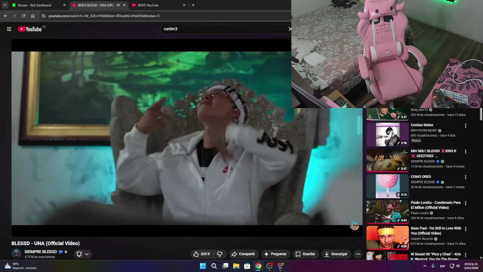Open options for W Sound 08 video
This screenshot has height=272, width=483.
click(x=465, y=255)
